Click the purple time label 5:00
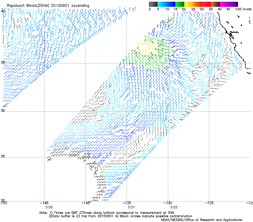 pos(49,207)
